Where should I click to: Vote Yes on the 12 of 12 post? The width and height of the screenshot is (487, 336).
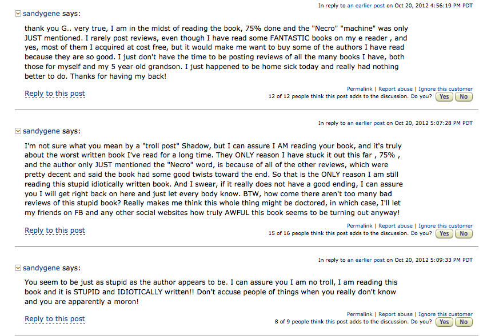(x=444, y=97)
